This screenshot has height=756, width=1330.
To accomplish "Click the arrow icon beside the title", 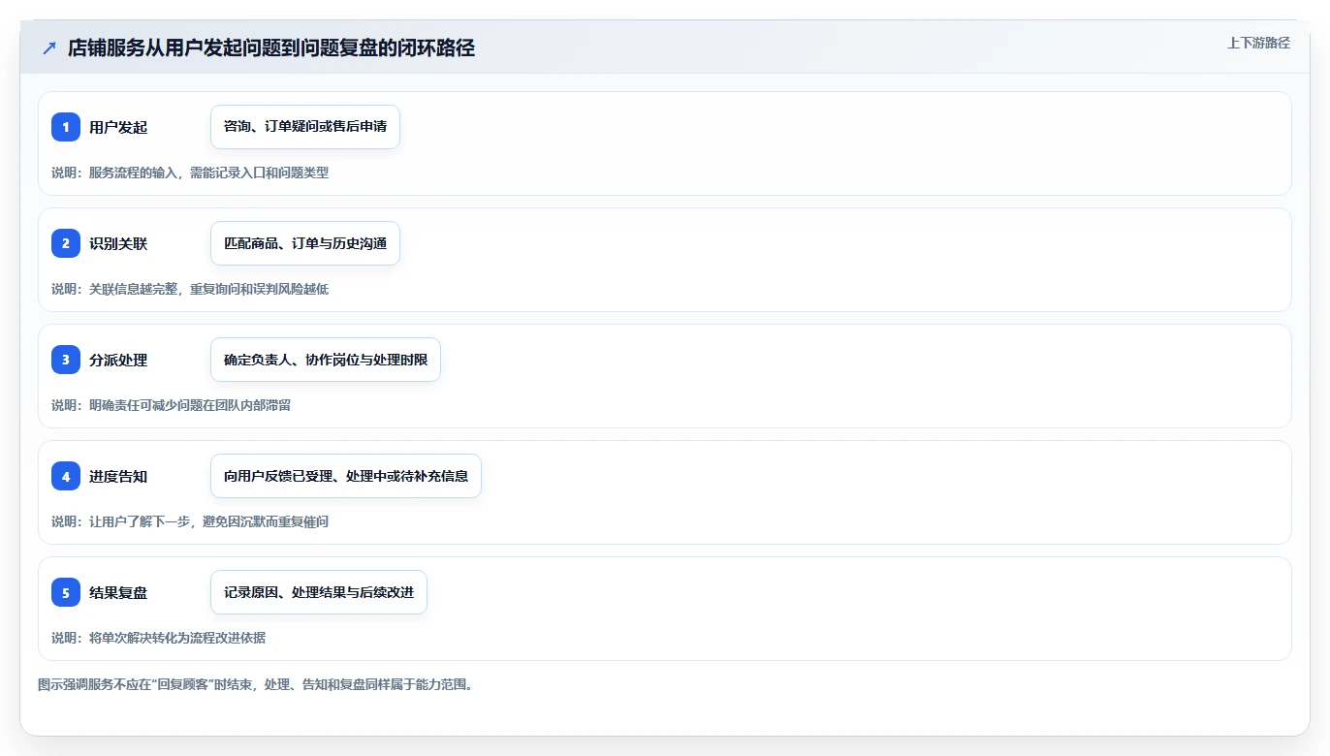I will click(x=49, y=48).
